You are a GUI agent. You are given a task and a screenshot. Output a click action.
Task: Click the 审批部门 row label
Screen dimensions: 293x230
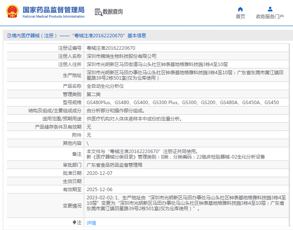72,165
